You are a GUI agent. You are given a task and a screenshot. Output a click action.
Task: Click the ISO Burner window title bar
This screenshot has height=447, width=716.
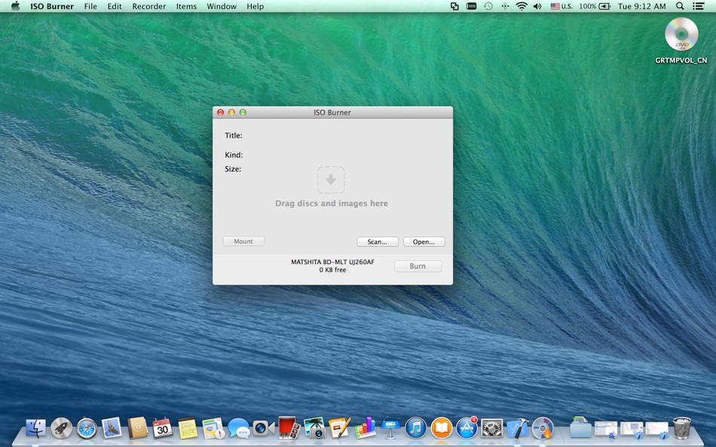click(332, 112)
